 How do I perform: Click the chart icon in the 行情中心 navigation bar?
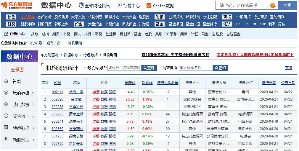(x=6, y=34)
